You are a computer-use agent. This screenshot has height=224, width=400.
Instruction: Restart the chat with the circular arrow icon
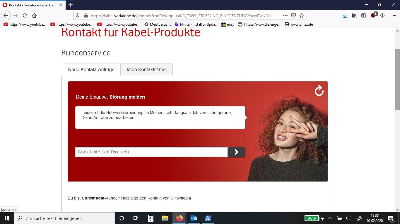[x=319, y=91]
